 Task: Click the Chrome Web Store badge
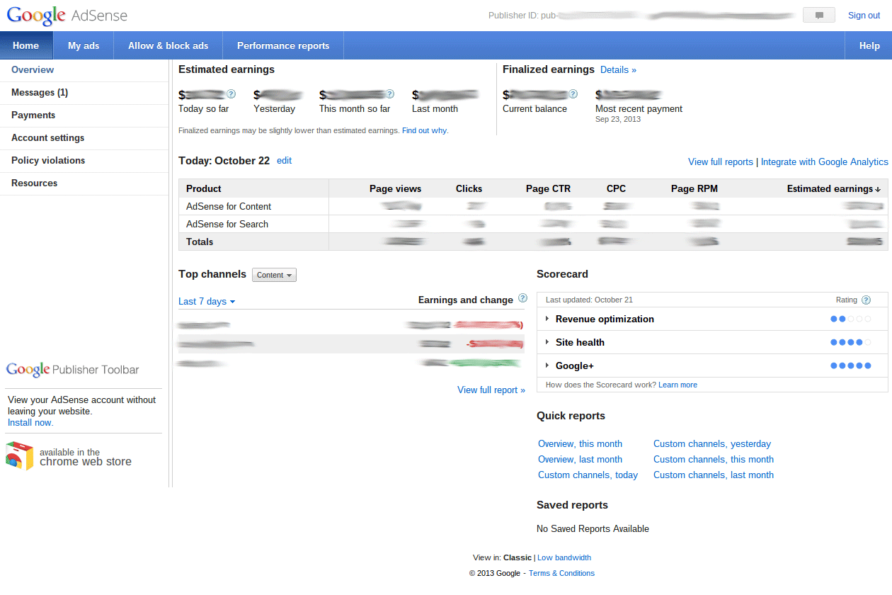69,457
